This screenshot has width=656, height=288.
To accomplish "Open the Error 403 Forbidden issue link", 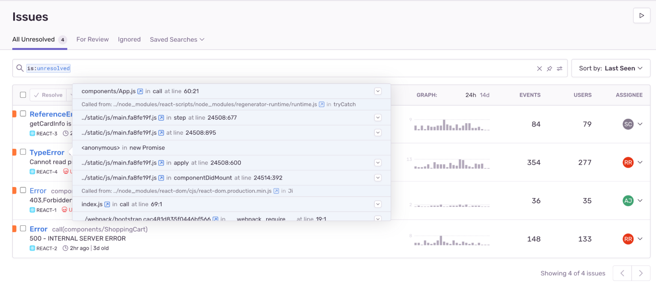I will [38, 191].
